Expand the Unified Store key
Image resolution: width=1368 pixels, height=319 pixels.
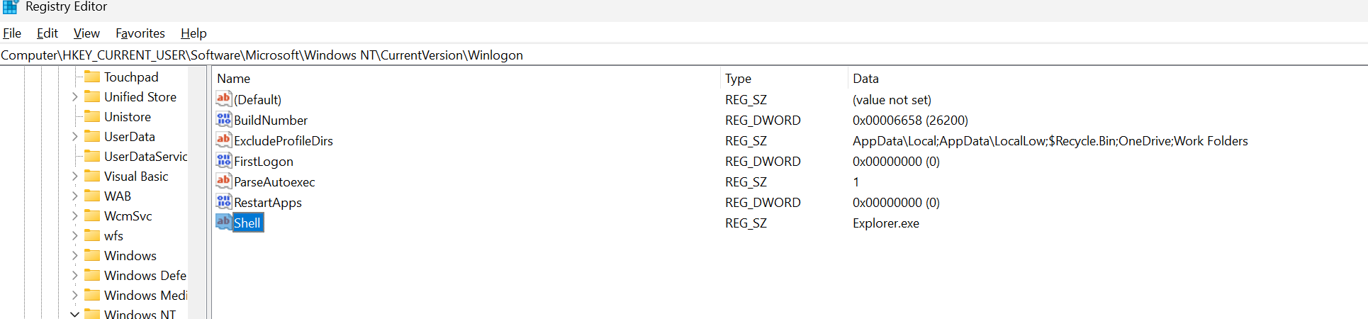[x=75, y=96]
